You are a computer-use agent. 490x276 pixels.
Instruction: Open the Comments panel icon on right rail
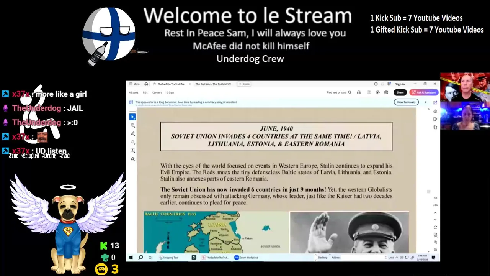tap(435, 111)
